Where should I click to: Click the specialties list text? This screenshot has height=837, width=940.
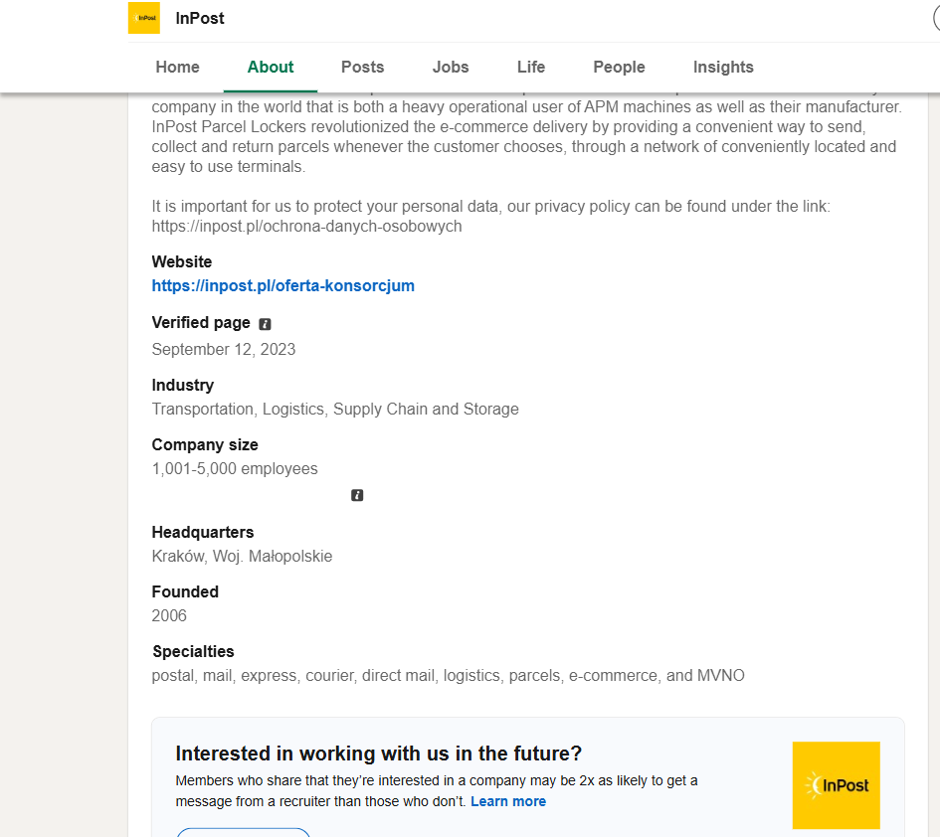pos(448,676)
